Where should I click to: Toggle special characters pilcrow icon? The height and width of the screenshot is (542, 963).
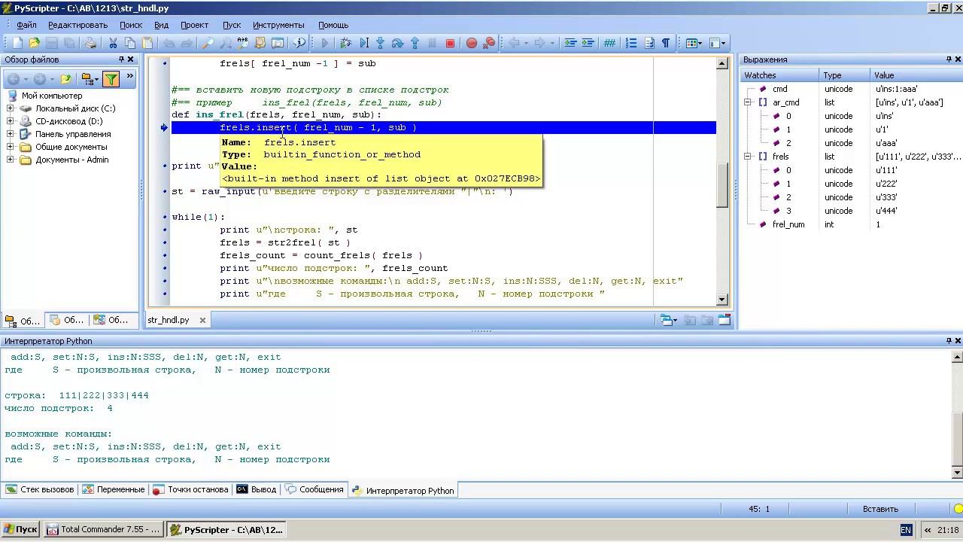pos(666,43)
